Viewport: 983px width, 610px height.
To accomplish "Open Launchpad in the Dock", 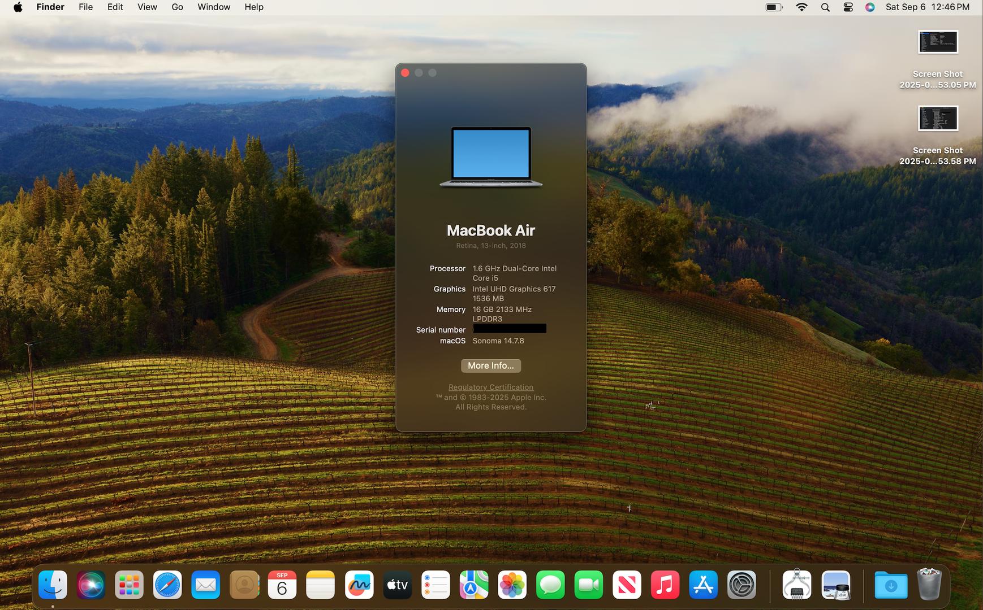I will (x=129, y=585).
